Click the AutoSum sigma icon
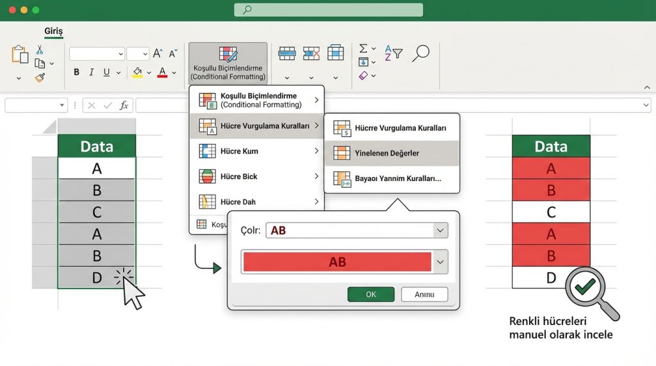Screen dimensions: 656x366 [x=363, y=49]
